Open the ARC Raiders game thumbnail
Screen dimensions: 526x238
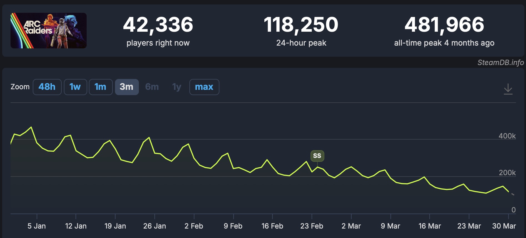click(x=49, y=31)
